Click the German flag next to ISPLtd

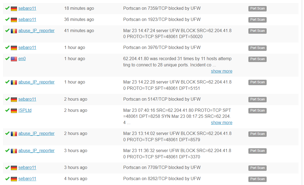14,111
